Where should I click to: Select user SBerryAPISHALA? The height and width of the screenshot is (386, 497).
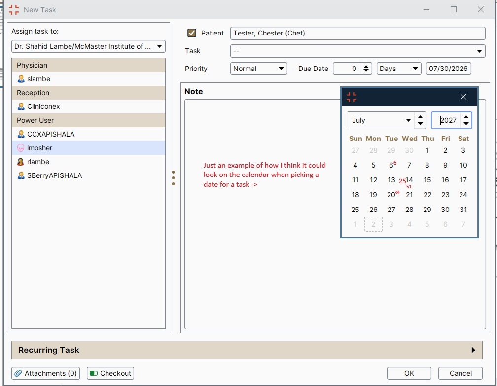click(x=88, y=175)
